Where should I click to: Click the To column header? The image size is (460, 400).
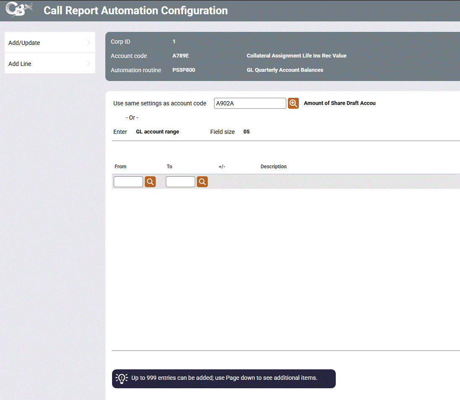[170, 167]
